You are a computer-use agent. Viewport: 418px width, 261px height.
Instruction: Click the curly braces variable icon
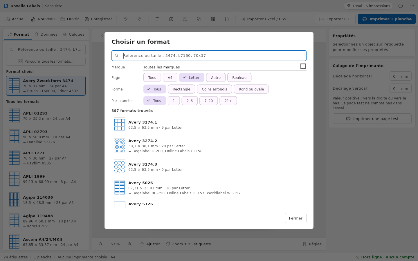227,19
